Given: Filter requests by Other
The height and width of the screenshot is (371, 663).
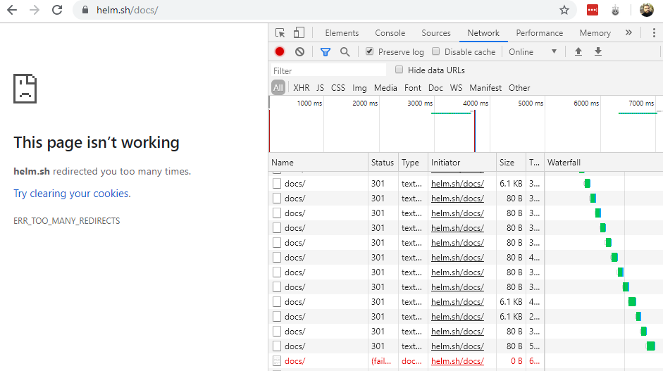Looking at the screenshot, I should coord(519,88).
